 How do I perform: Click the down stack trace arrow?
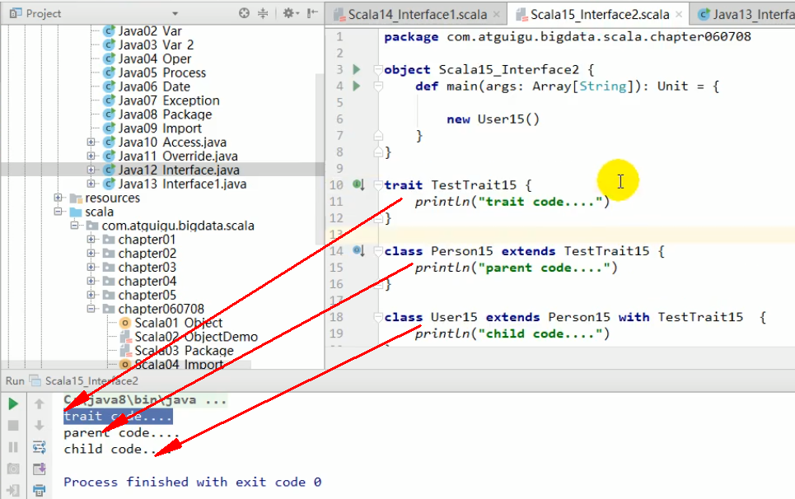(x=39, y=426)
